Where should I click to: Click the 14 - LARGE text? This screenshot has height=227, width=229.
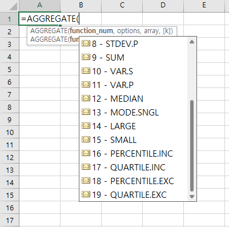(114, 126)
